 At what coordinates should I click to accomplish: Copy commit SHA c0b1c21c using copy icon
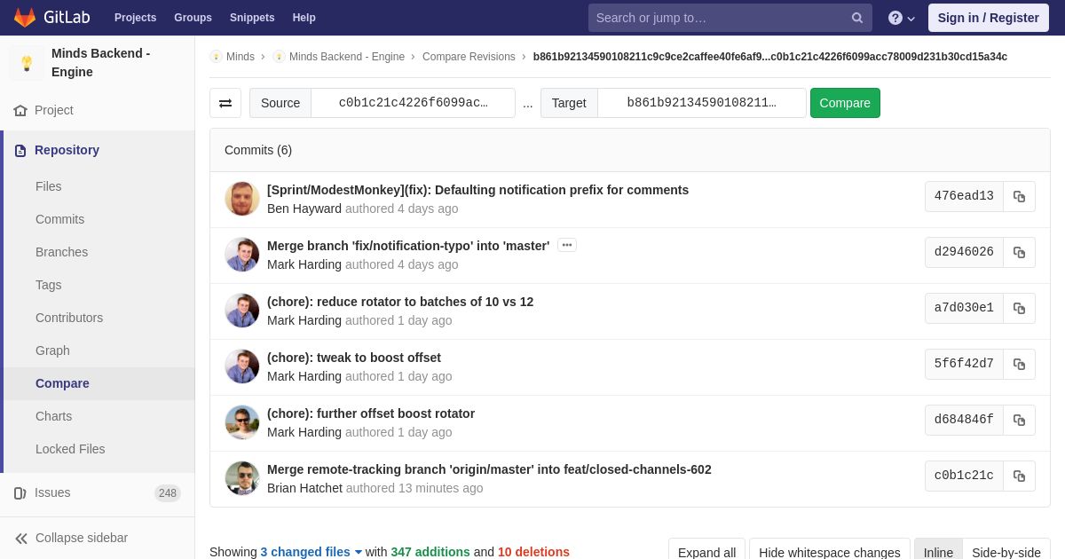1019,476
